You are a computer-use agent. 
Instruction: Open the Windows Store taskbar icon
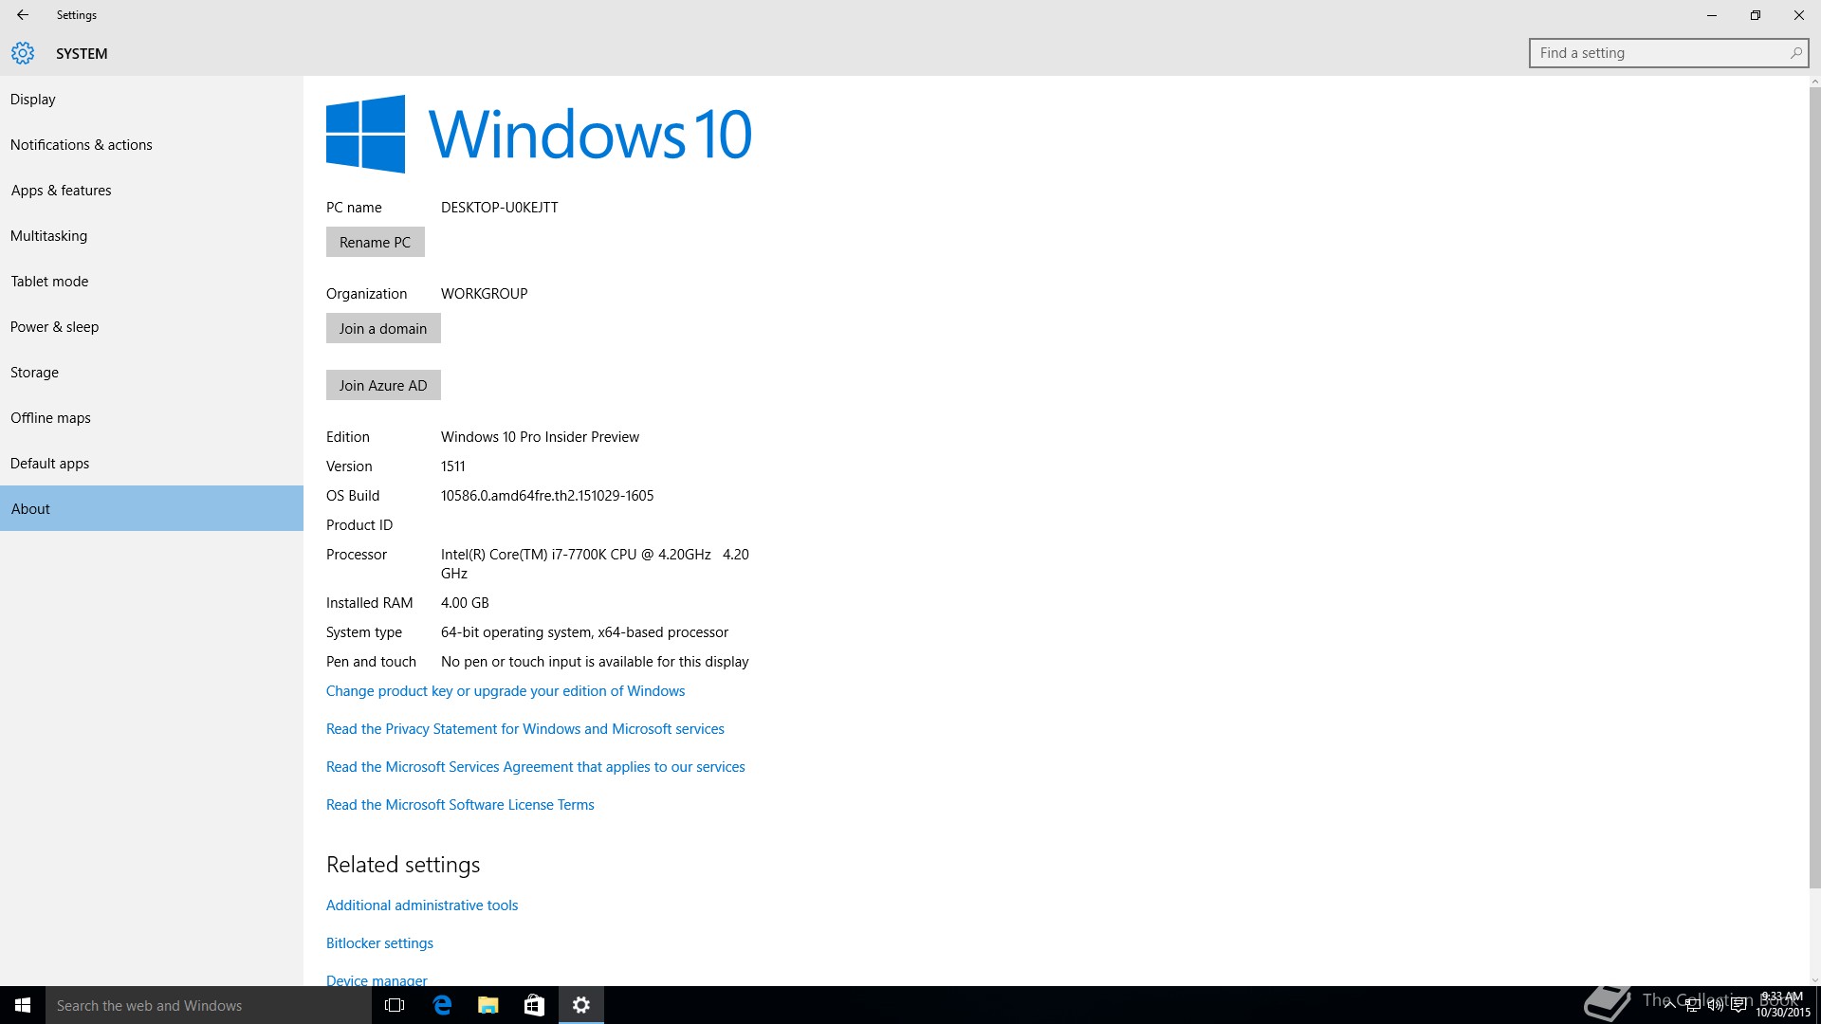[534, 1005]
